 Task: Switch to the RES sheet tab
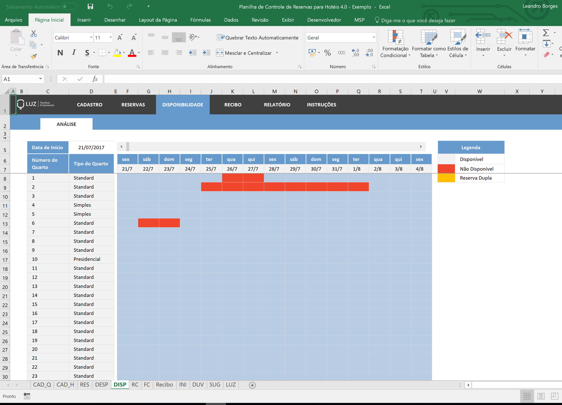pos(85,385)
